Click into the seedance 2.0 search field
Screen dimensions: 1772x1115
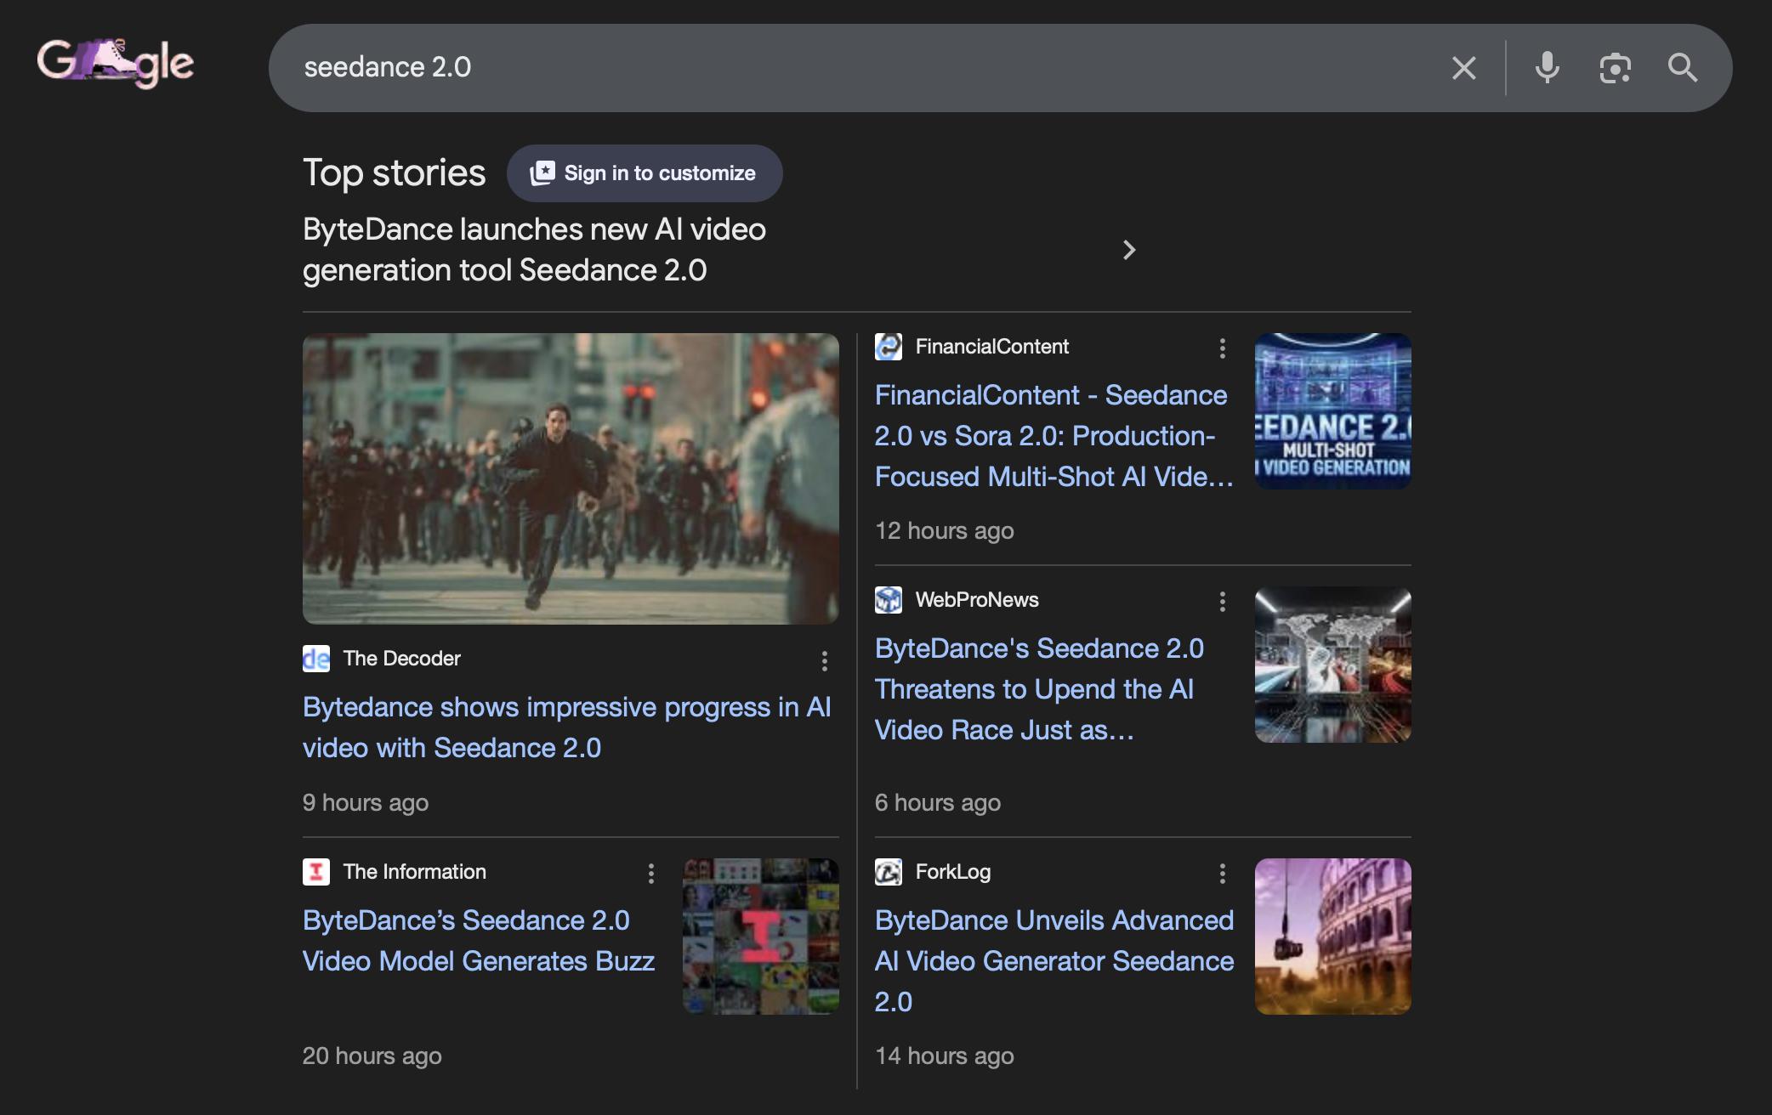pyautogui.click(x=850, y=68)
